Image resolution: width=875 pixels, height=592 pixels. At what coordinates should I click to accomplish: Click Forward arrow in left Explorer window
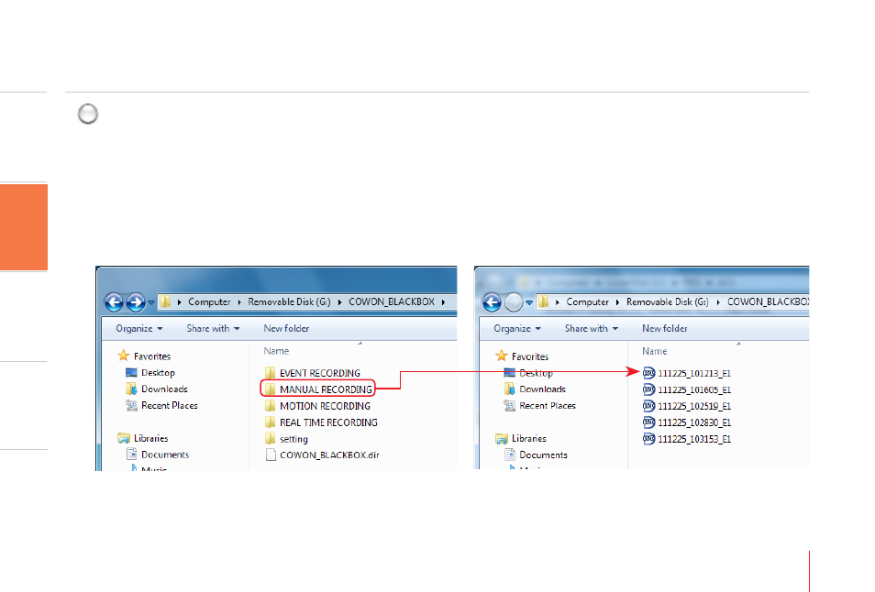(x=136, y=302)
